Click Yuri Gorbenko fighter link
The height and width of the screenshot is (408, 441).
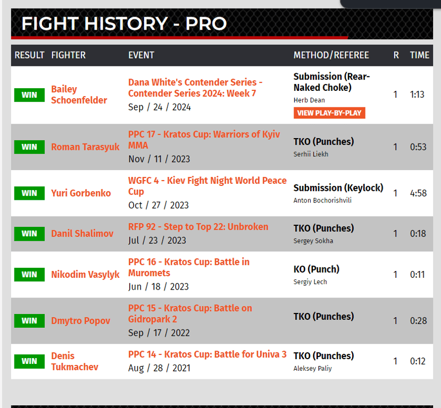(x=81, y=193)
